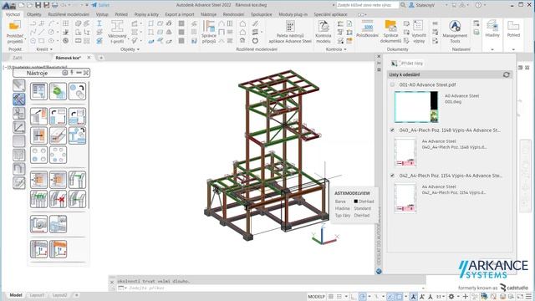Viewport: 535px width, 301px height.
Task: Click the dimension line category icon in palette sidebar
Action: [18, 127]
